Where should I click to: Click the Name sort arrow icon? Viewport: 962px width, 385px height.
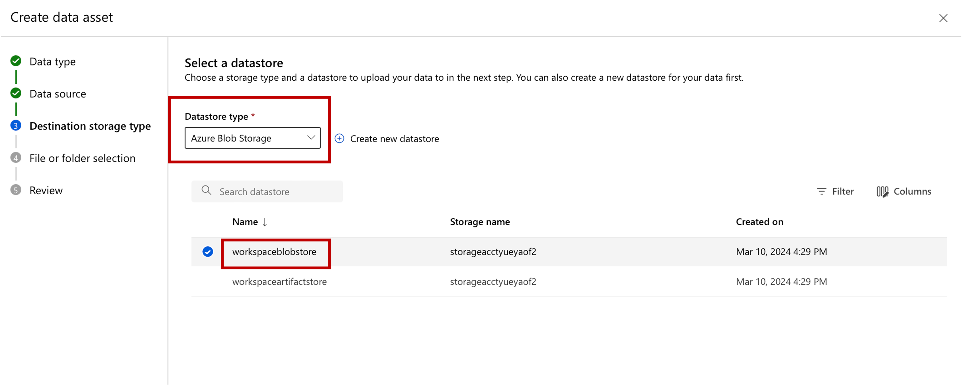click(265, 222)
